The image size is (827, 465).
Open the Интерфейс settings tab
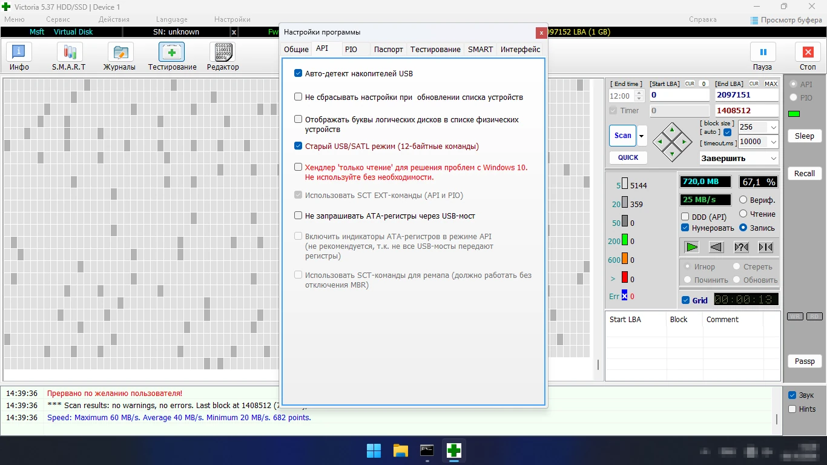521,49
